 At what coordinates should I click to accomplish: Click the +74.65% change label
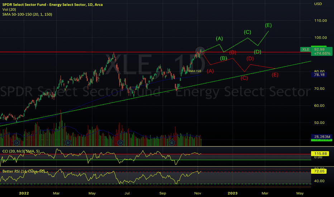click(x=322, y=53)
